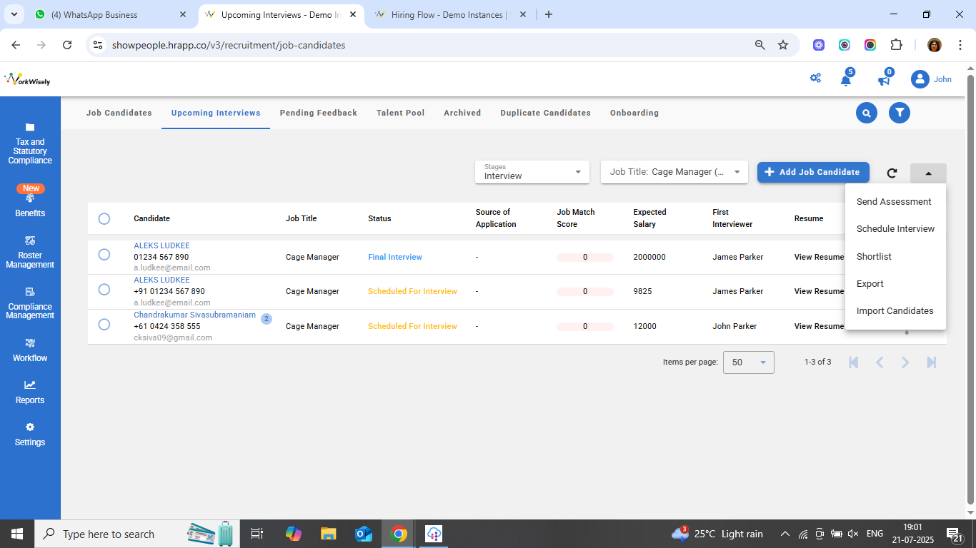Click the Add Job Candidate button
976x548 pixels.
(813, 172)
